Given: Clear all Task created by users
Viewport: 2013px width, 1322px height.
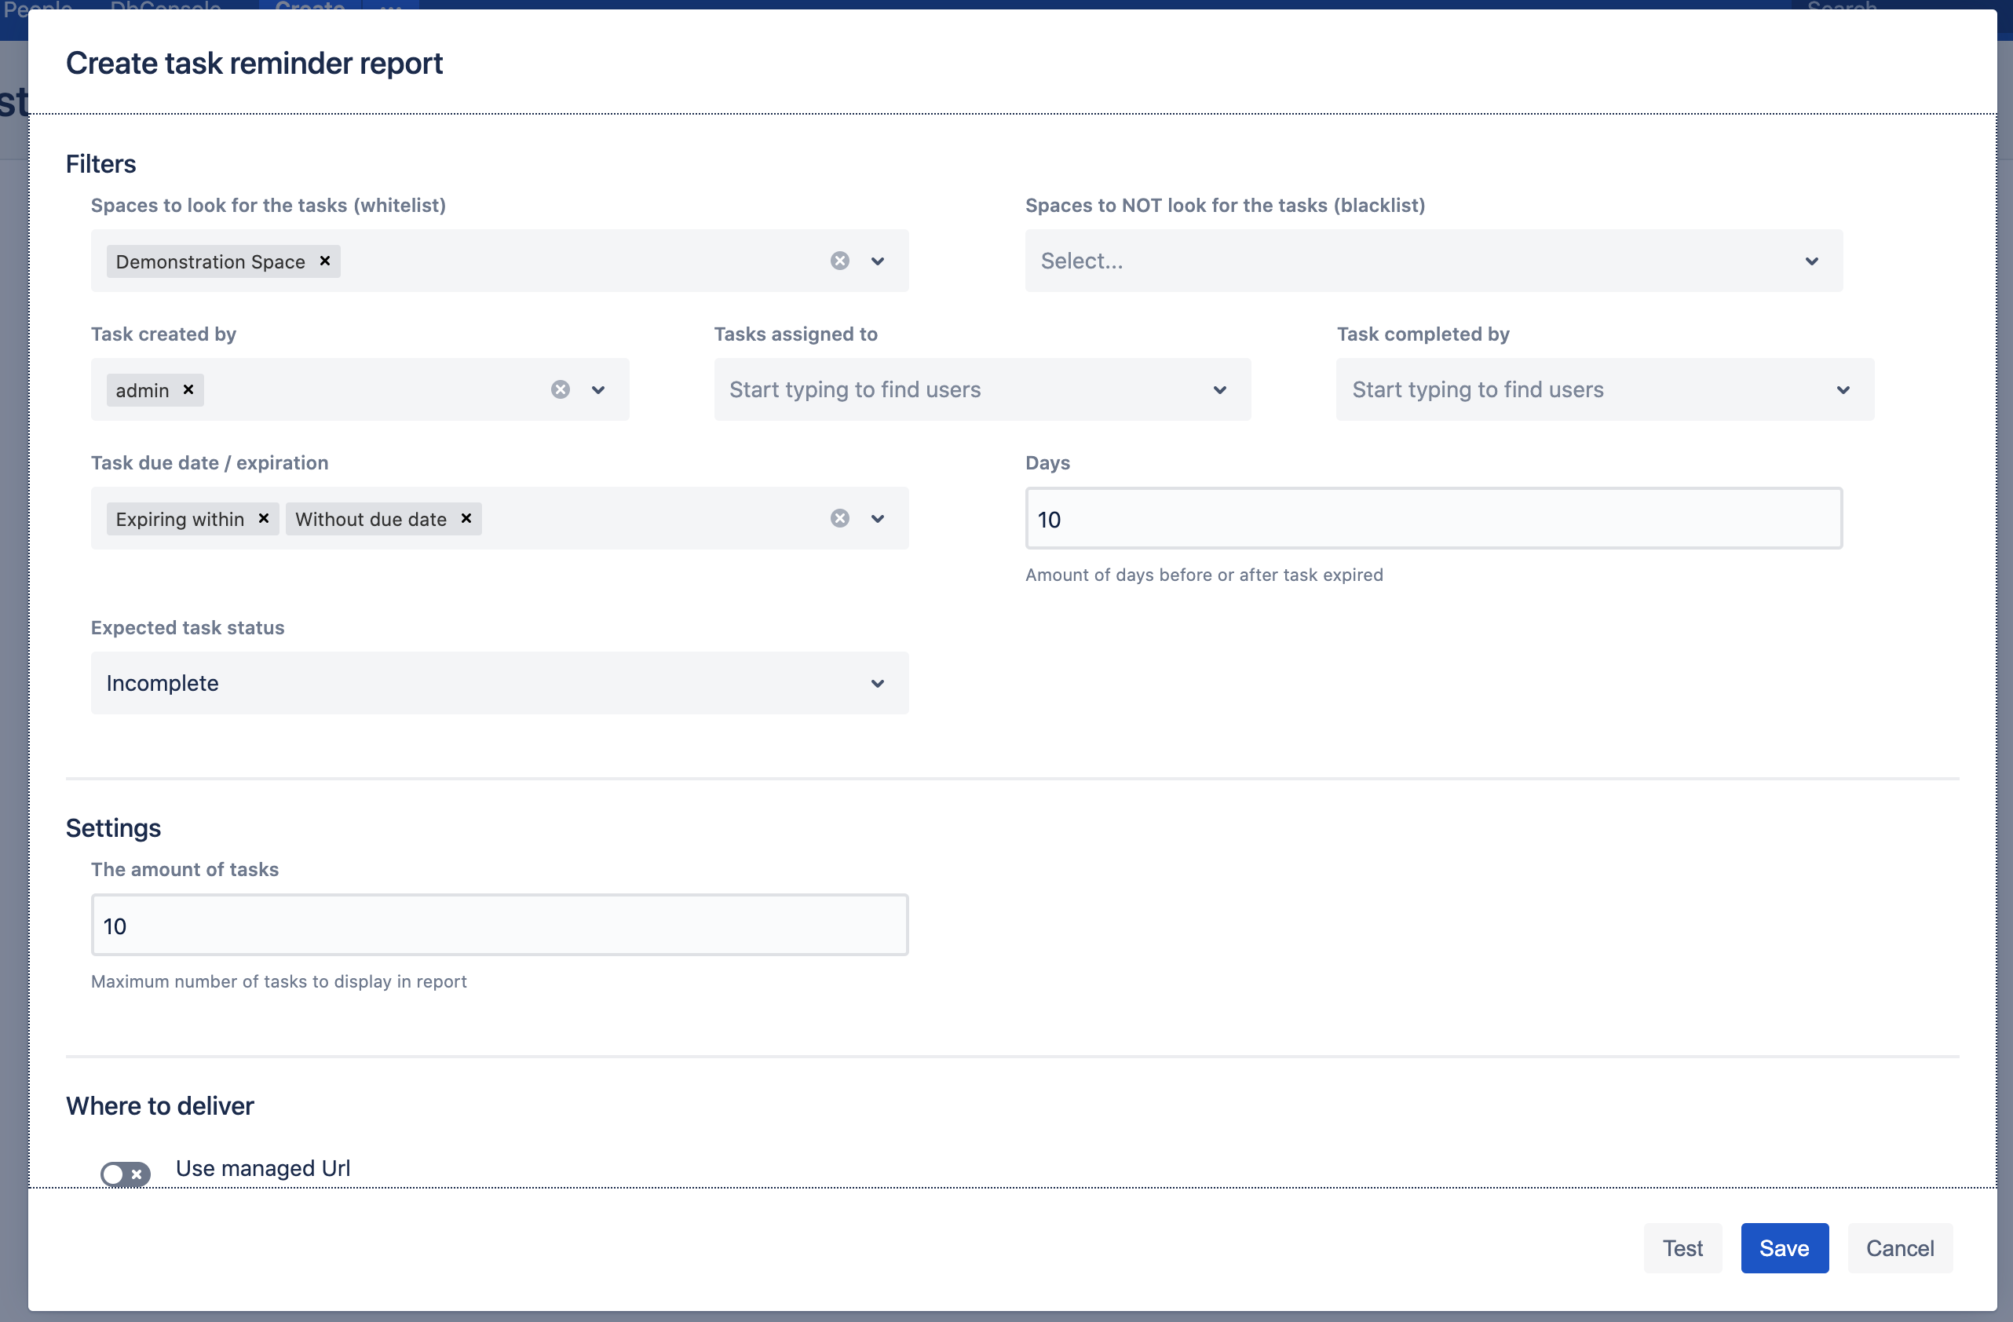Looking at the screenshot, I should tap(560, 390).
